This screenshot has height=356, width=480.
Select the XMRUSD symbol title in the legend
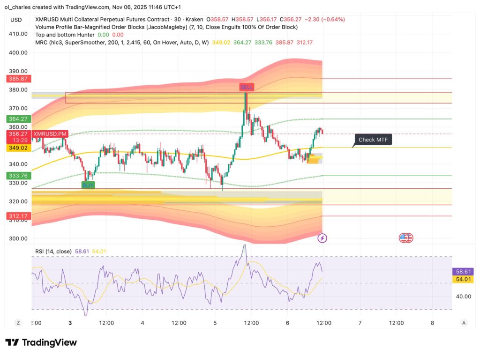(47, 20)
